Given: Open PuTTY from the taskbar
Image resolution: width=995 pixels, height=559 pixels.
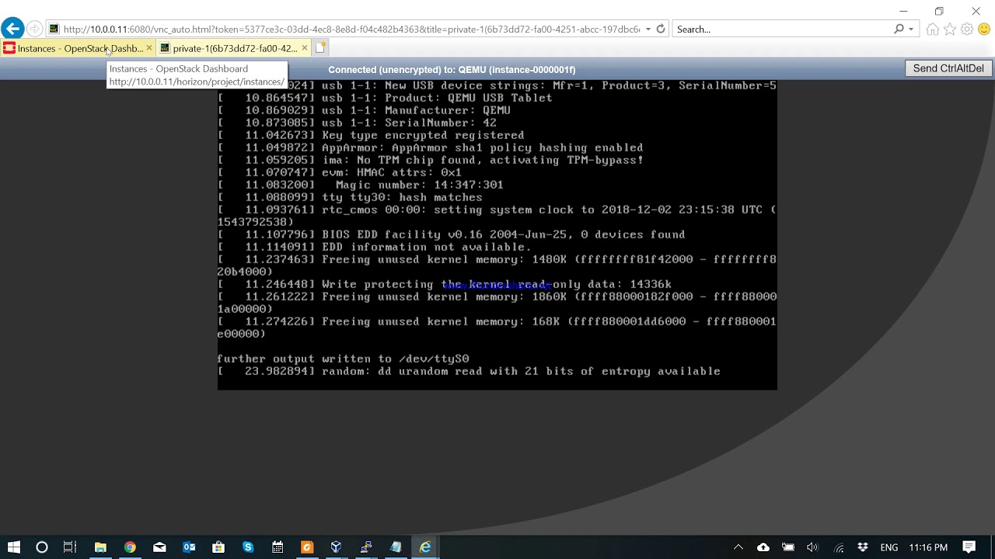Looking at the screenshot, I should [x=366, y=547].
